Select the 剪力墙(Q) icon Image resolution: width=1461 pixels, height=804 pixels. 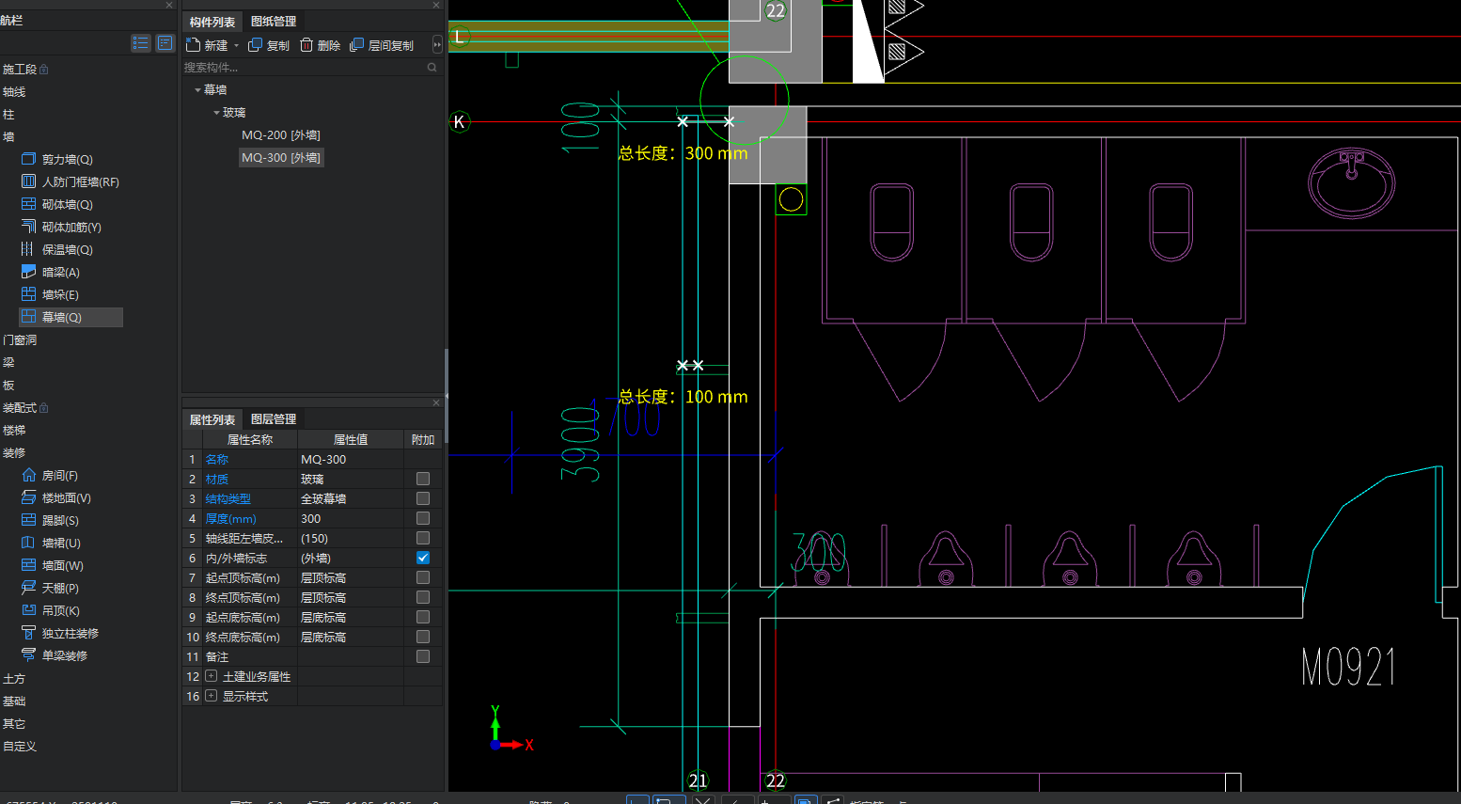coord(28,159)
